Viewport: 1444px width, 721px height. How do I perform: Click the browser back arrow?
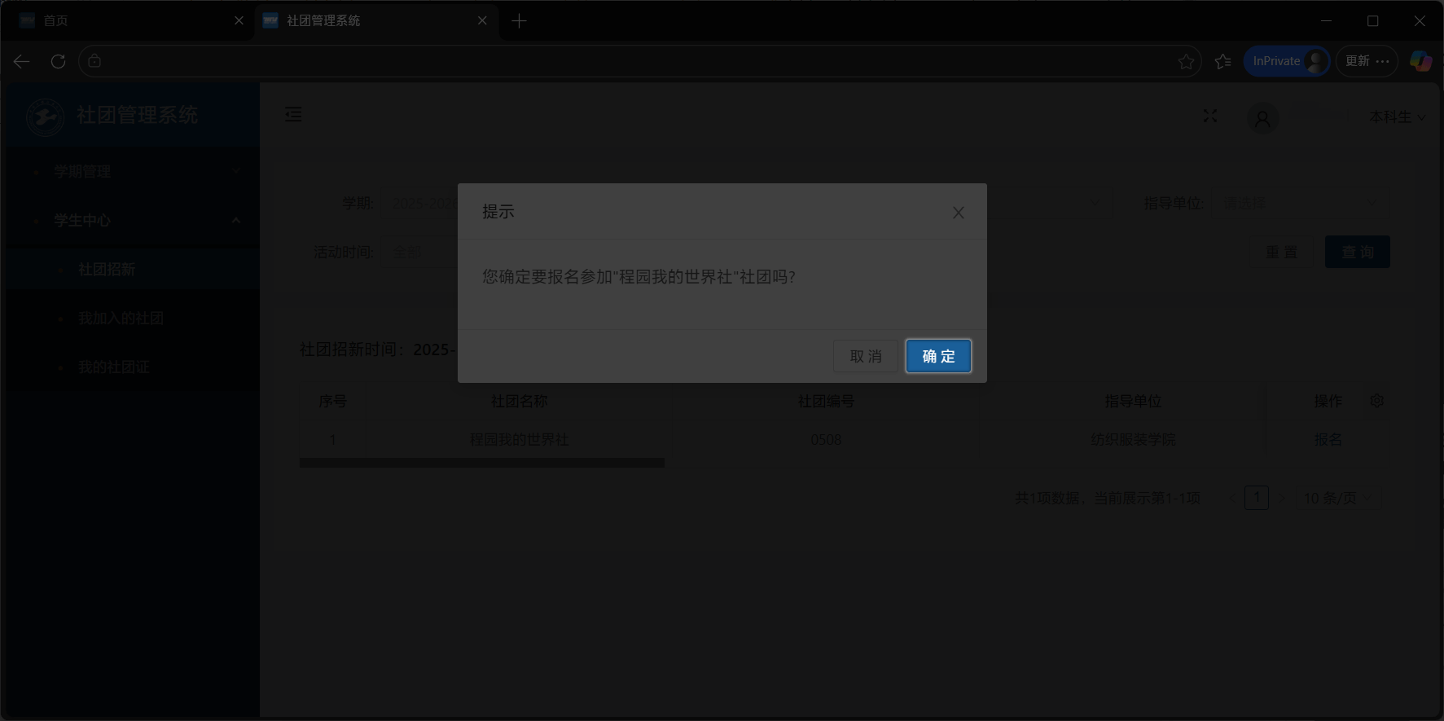click(22, 61)
